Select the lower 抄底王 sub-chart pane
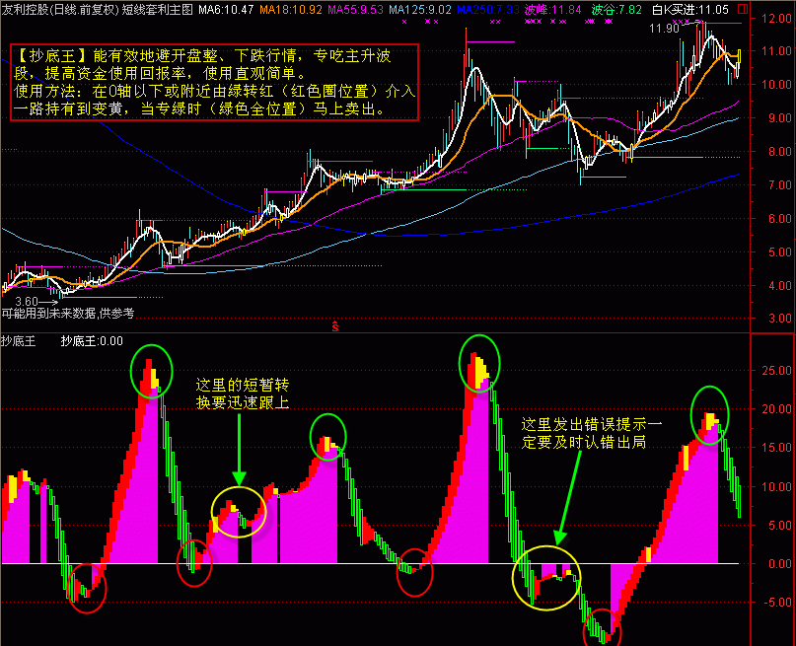The width and height of the screenshot is (796, 646). click(x=395, y=493)
